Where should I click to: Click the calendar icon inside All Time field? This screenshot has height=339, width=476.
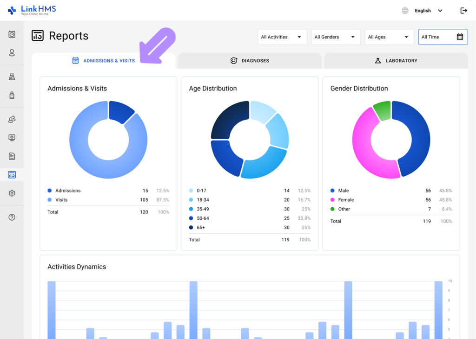tap(460, 37)
